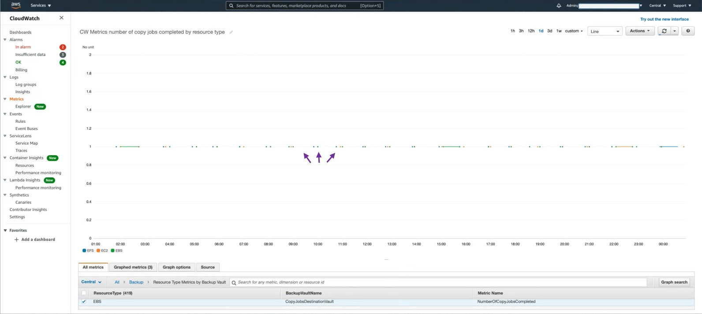The image size is (702, 314).
Task: Focus the top AWS services search field
Action: point(305,6)
